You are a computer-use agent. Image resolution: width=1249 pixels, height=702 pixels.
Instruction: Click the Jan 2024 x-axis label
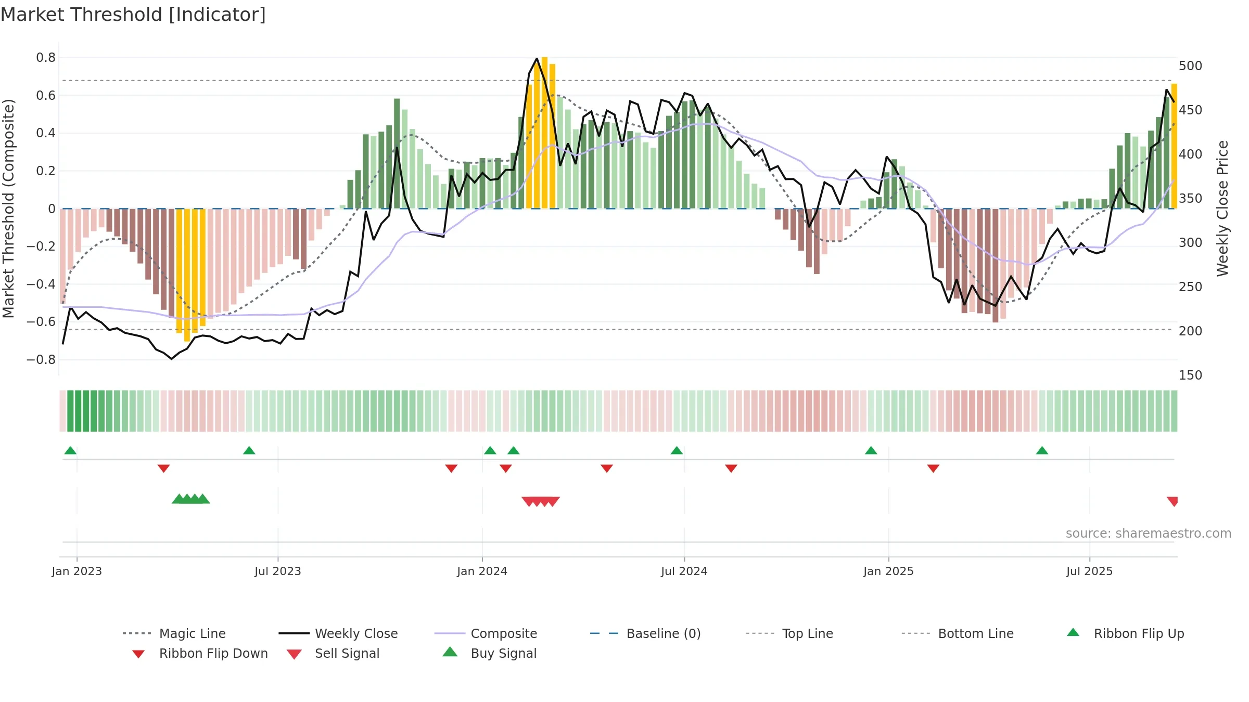(482, 571)
